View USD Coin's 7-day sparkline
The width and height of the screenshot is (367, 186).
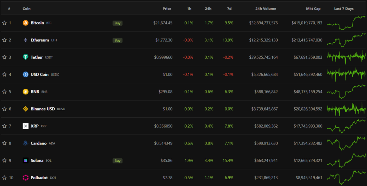coord(346,74)
